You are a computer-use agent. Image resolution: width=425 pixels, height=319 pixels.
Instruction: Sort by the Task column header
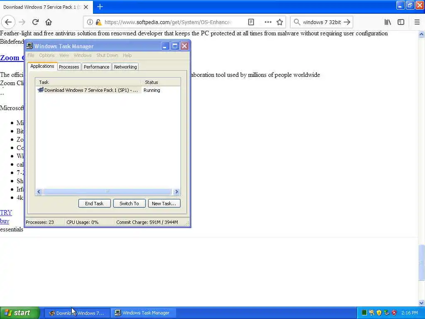[88, 82]
